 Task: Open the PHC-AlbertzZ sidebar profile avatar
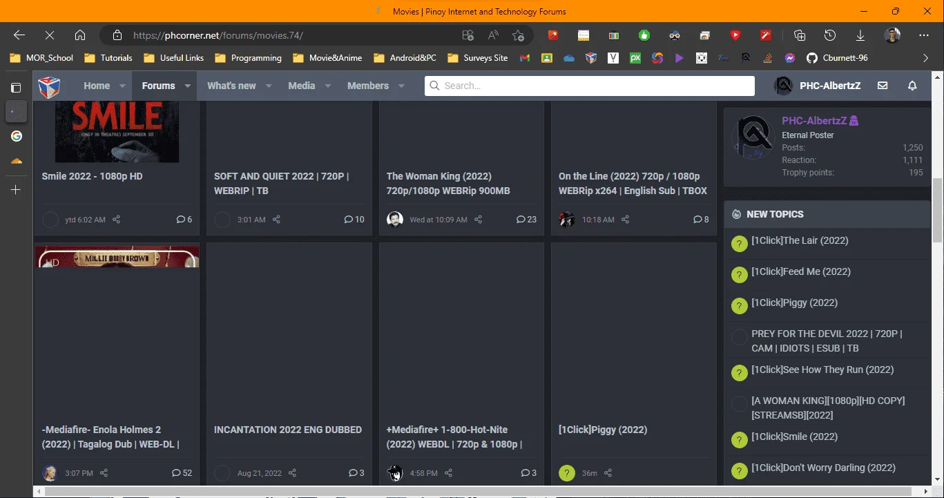(x=753, y=137)
